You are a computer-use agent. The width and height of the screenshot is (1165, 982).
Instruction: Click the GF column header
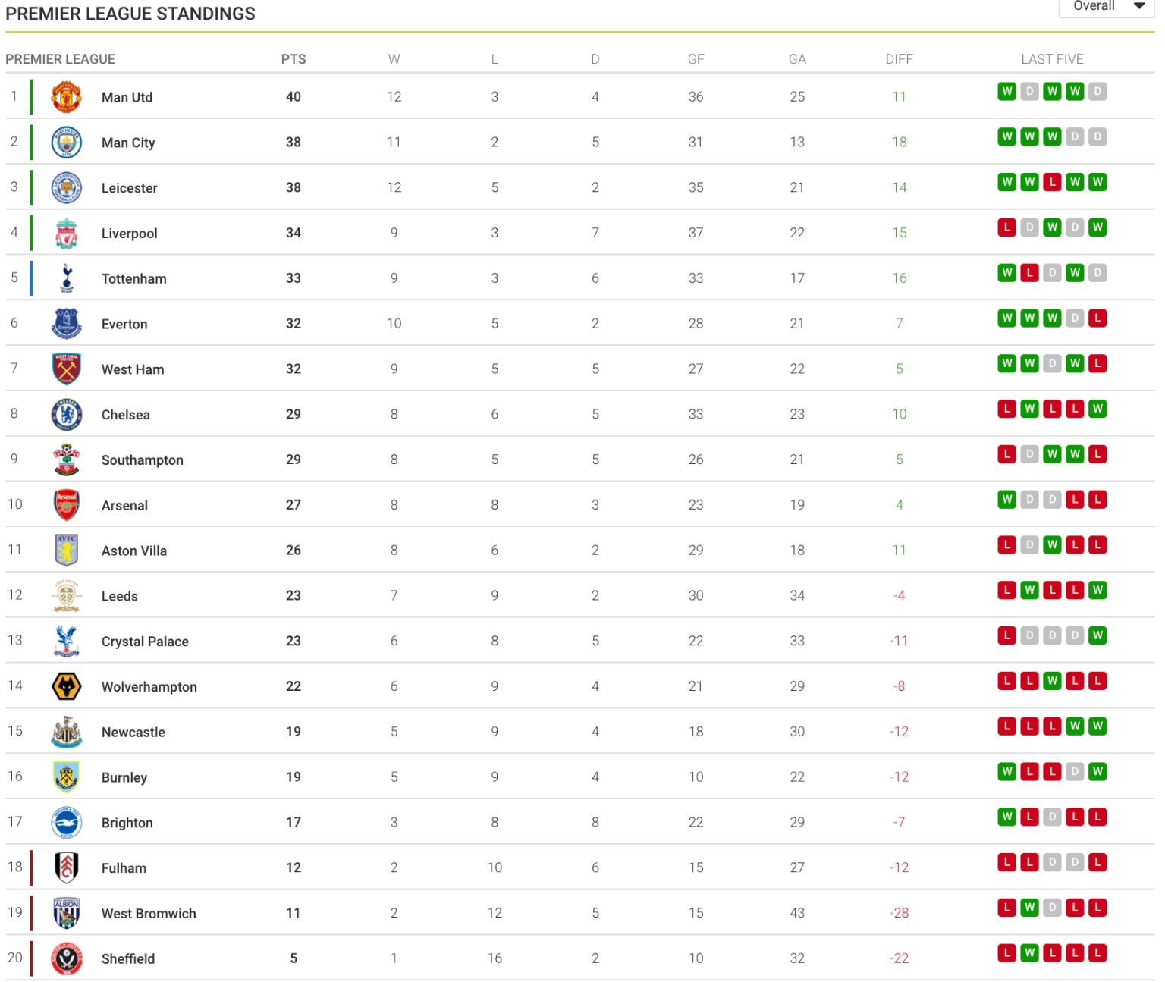coord(696,59)
